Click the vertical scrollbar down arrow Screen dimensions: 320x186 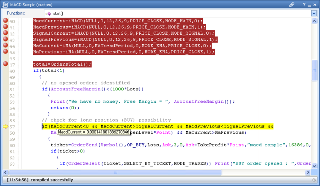click(314, 166)
